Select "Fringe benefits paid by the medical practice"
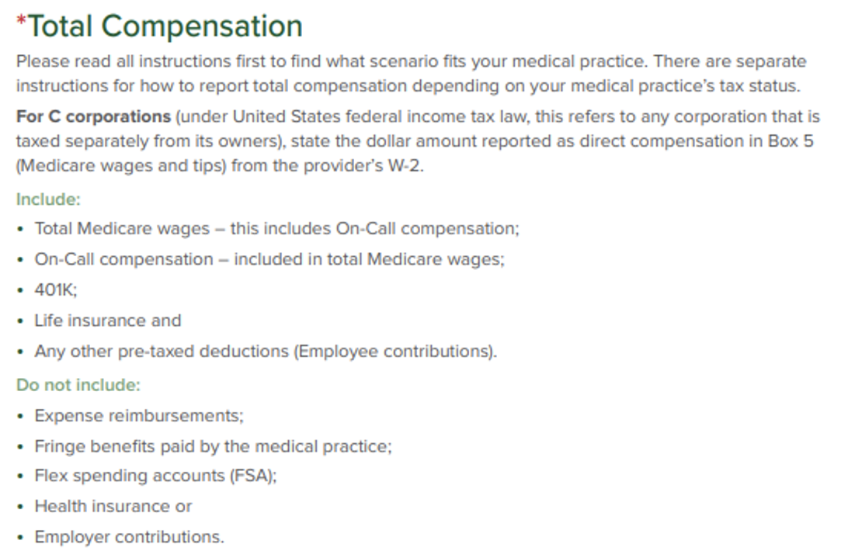The height and width of the screenshot is (551, 848). point(213,446)
